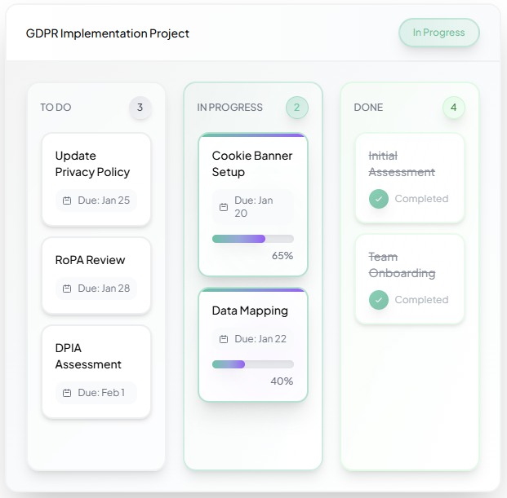Click the Data Mapping 40% progress bar
This screenshot has height=498, width=507.
pos(253,364)
